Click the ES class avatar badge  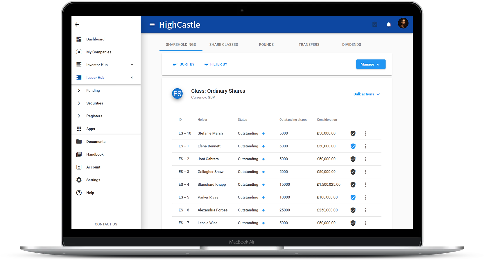[x=177, y=94]
